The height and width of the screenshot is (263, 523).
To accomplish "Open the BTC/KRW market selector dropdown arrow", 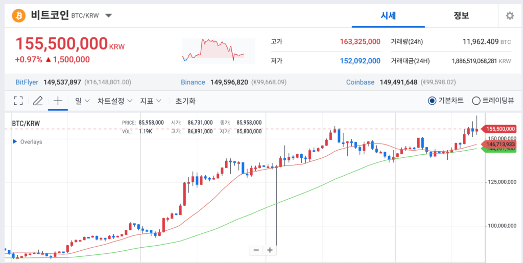I will pyautogui.click(x=109, y=16).
